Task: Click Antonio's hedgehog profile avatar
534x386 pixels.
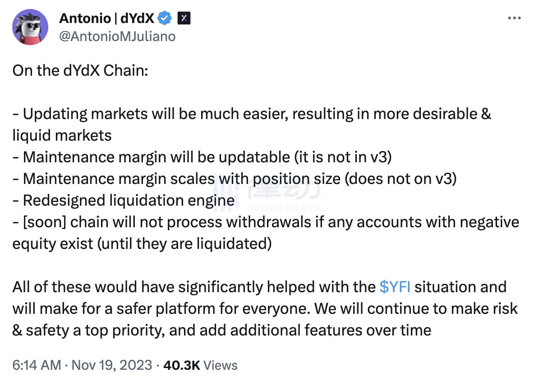Action: pyautogui.click(x=30, y=27)
